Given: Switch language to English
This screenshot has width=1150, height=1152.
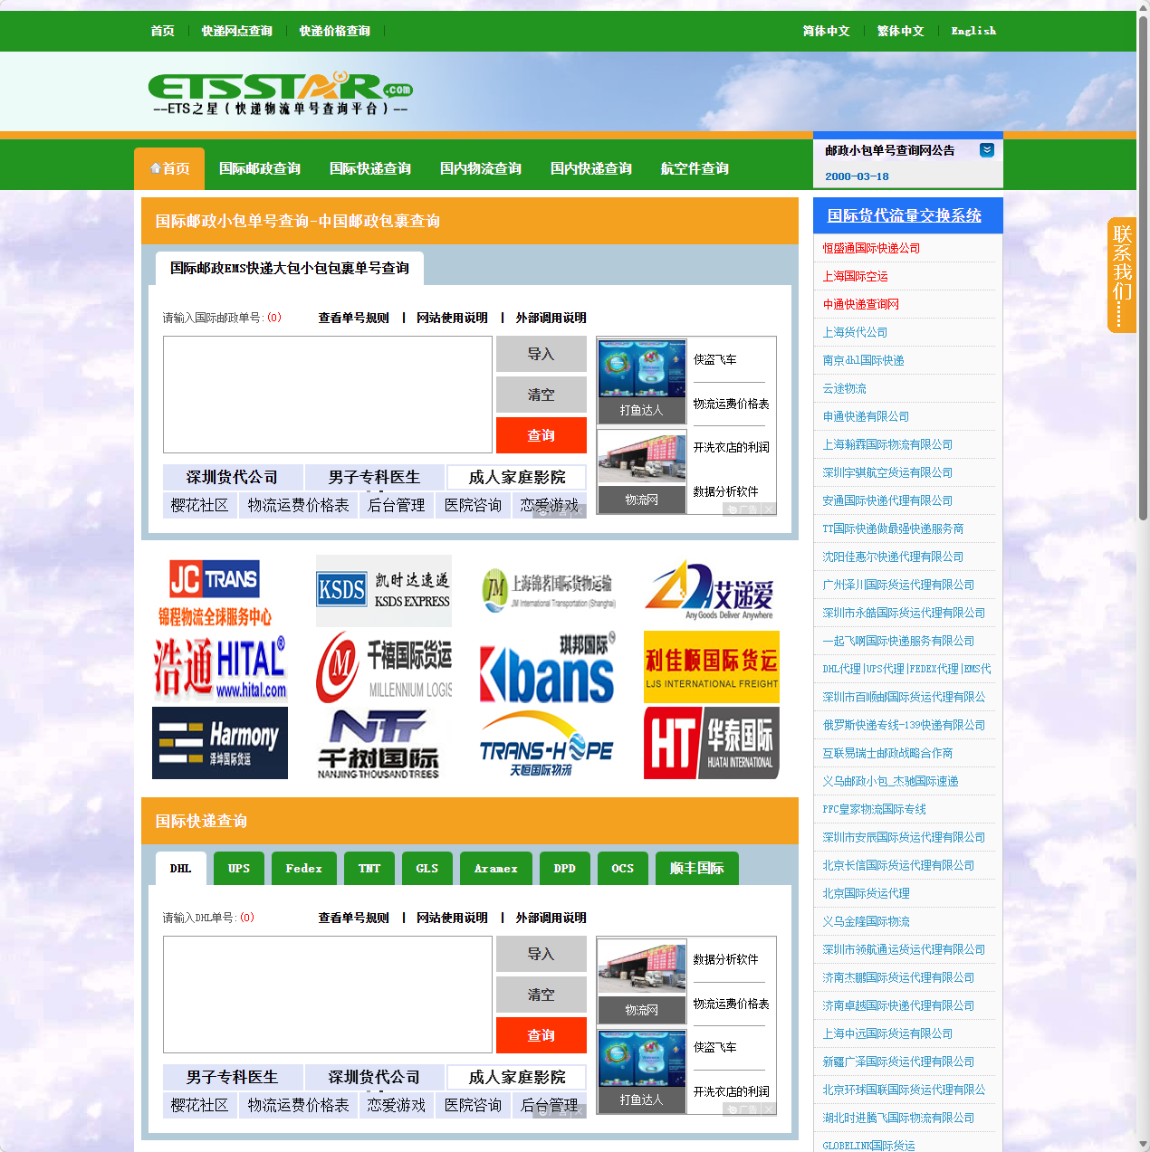Looking at the screenshot, I should [973, 31].
